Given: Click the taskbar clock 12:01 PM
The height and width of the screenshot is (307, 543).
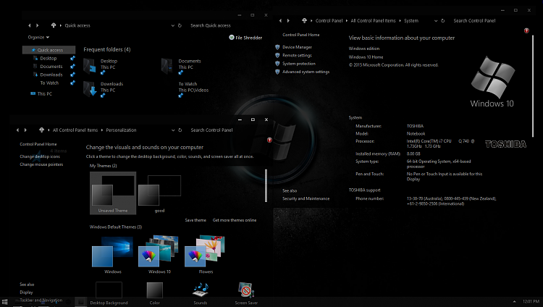Looking at the screenshot, I should pyautogui.click(x=531, y=302).
